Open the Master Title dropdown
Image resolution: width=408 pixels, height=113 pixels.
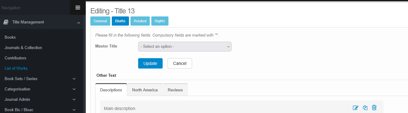click(x=185, y=47)
